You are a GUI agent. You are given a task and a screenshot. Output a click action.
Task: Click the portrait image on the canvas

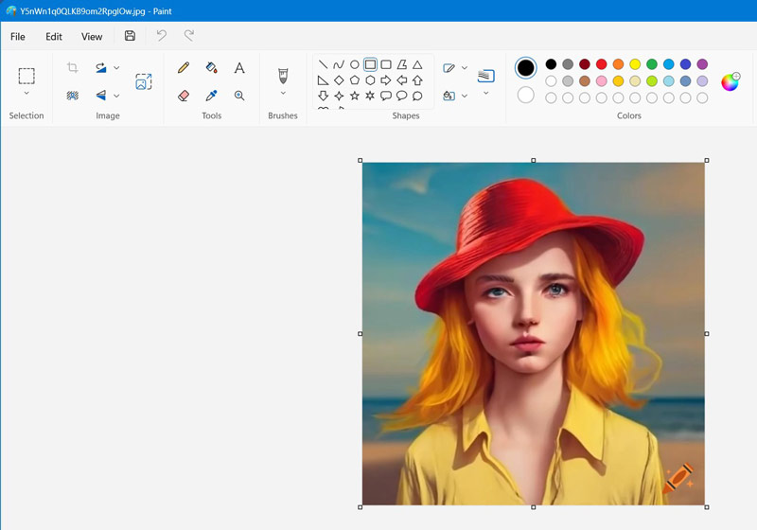[534, 333]
